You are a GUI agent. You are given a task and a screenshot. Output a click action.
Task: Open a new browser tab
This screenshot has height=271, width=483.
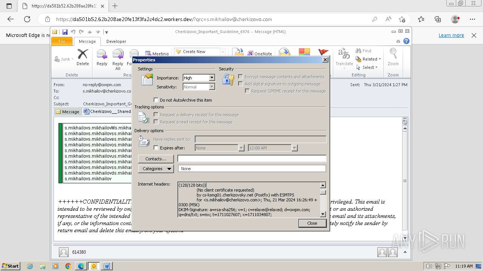pos(115,6)
